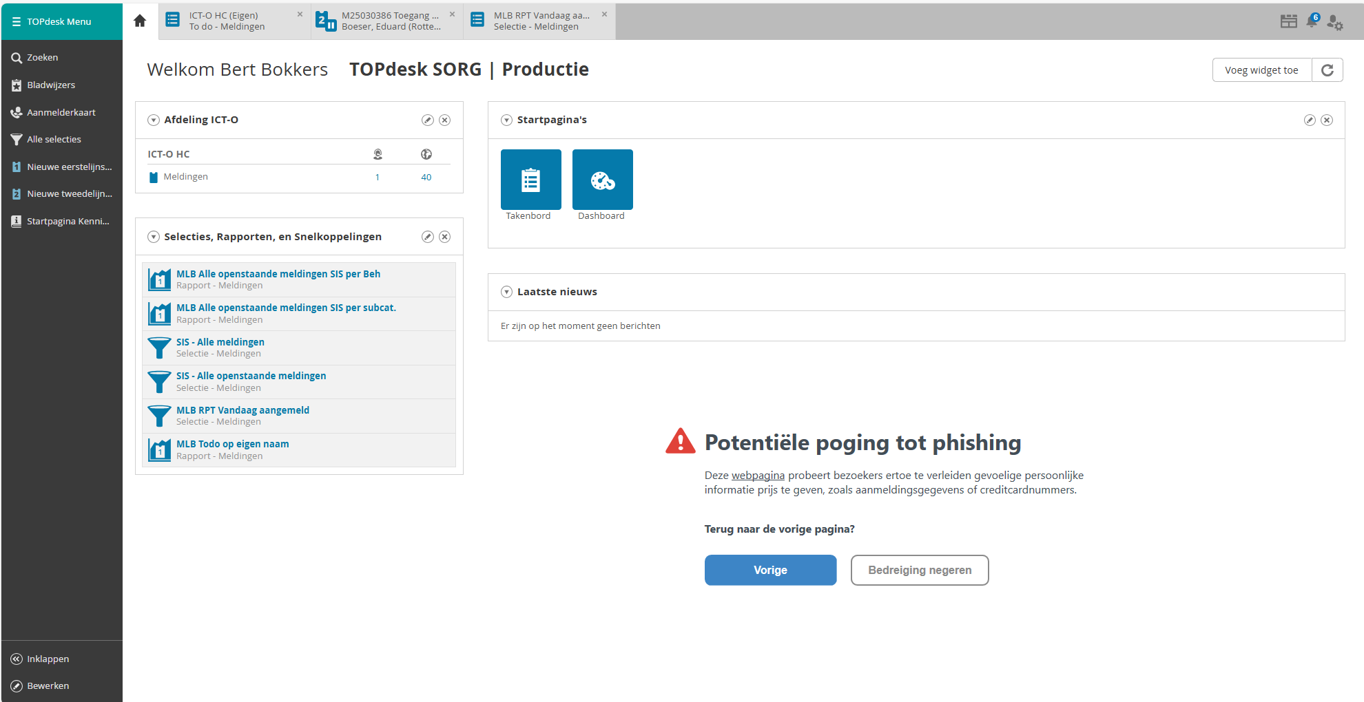Collapse Selecties, Rapporten, en Snelkoppelingen widget
The height and width of the screenshot is (702, 1364).
[x=154, y=237]
